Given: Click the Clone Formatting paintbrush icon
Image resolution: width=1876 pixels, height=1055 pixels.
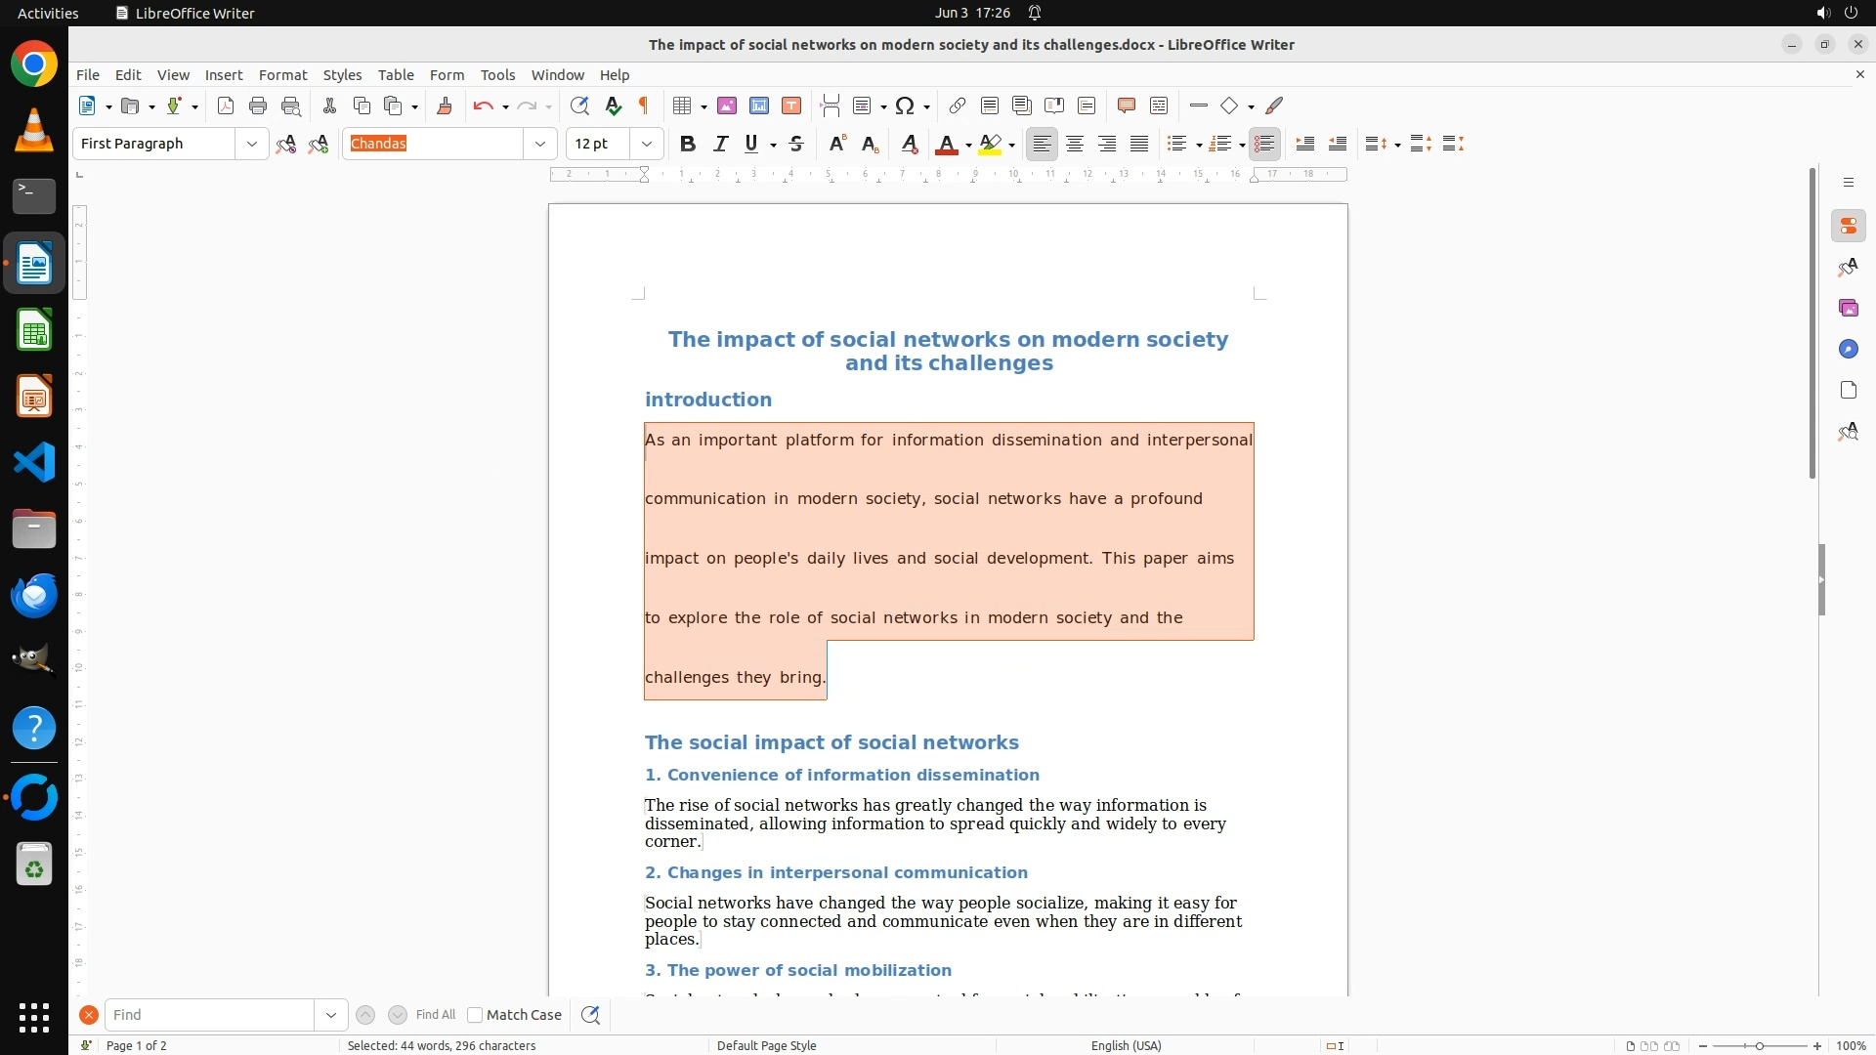Looking at the screenshot, I should pos(445,105).
